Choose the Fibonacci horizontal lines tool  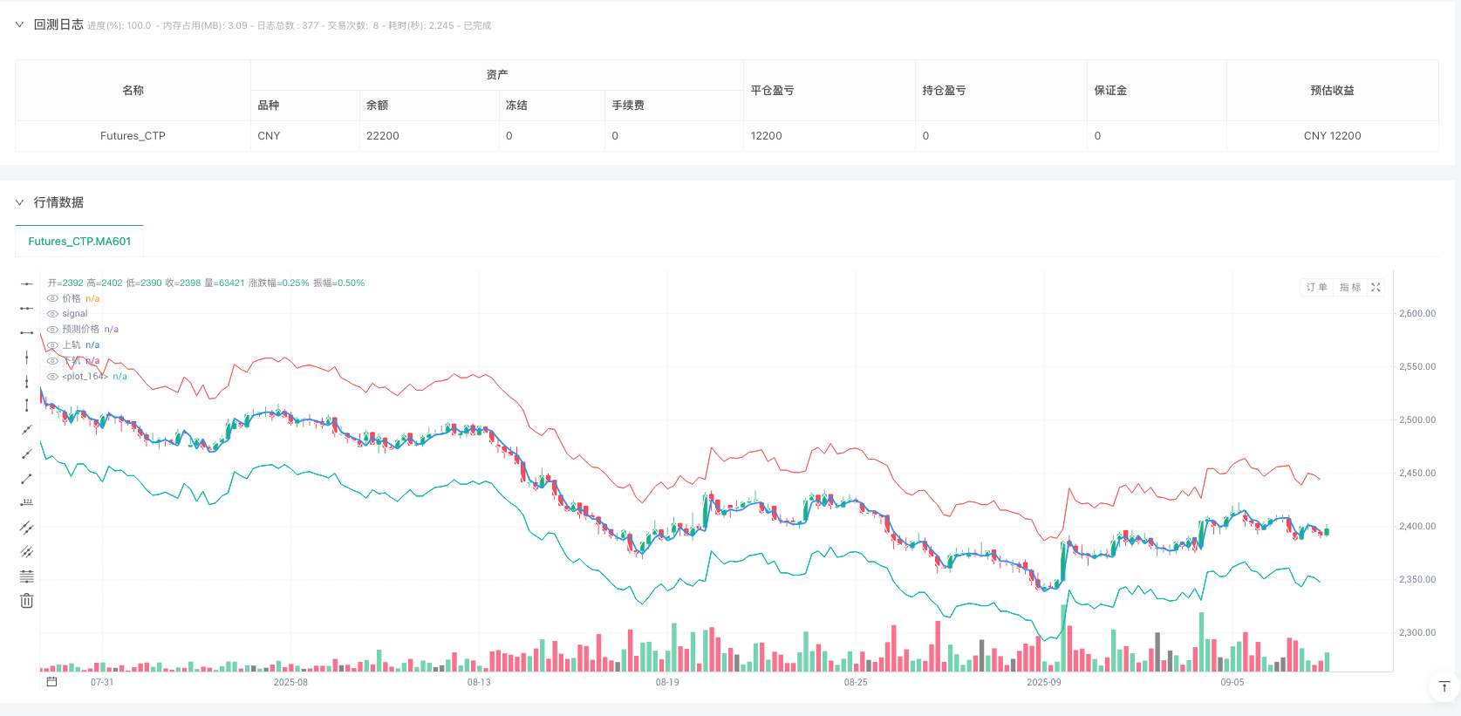click(27, 576)
